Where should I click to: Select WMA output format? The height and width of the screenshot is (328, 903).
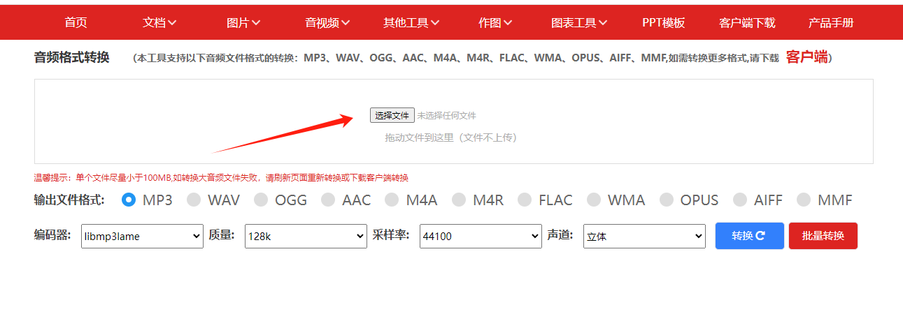594,200
